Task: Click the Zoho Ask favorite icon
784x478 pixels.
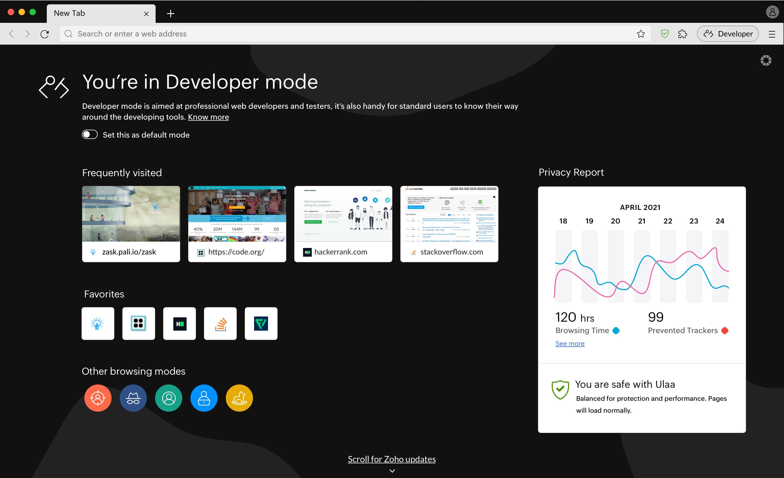Action: point(98,323)
